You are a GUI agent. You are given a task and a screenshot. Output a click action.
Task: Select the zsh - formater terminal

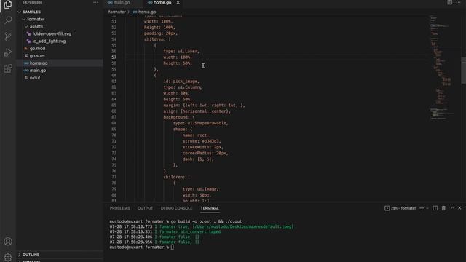point(400,208)
